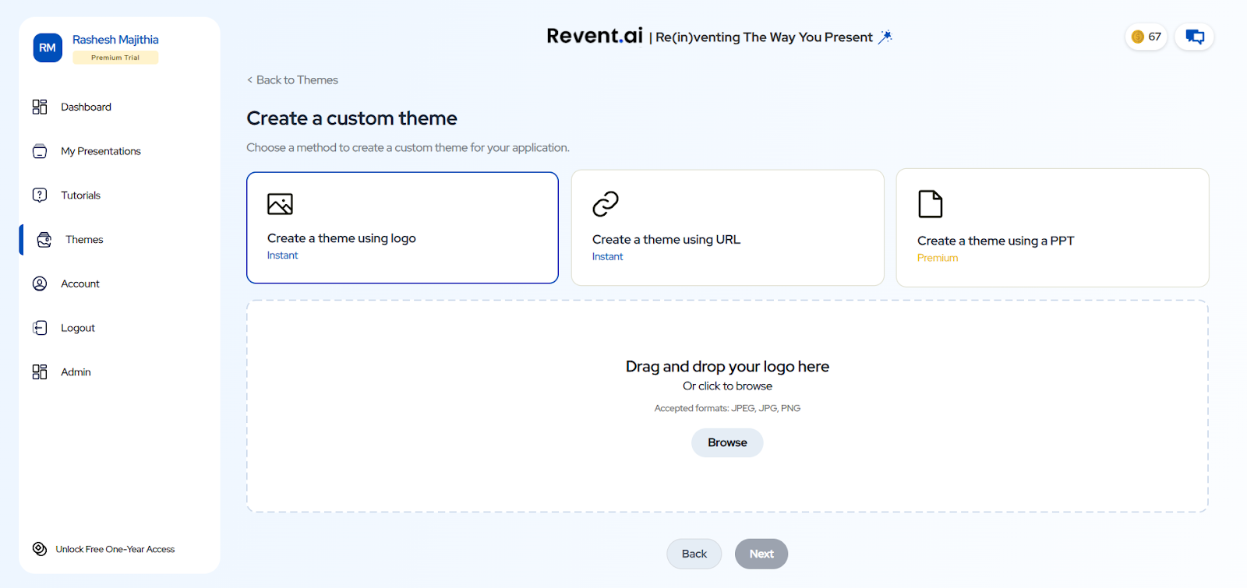Choose the Create a theme using URL card

pos(727,227)
